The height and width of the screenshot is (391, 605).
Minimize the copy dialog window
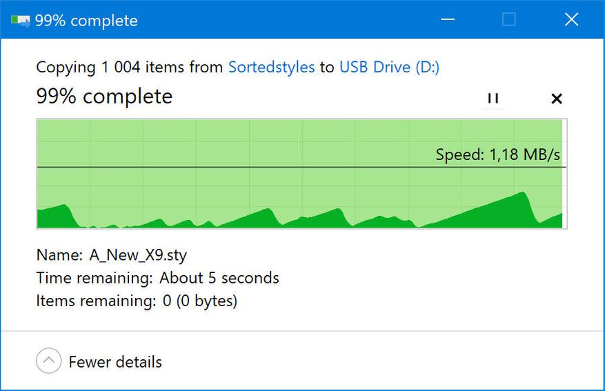click(x=448, y=19)
